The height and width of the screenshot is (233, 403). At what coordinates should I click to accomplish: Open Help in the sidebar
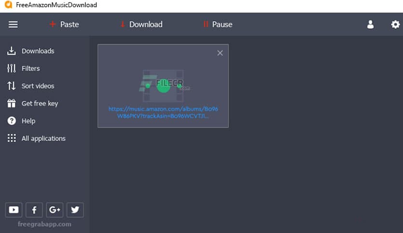(21, 121)
